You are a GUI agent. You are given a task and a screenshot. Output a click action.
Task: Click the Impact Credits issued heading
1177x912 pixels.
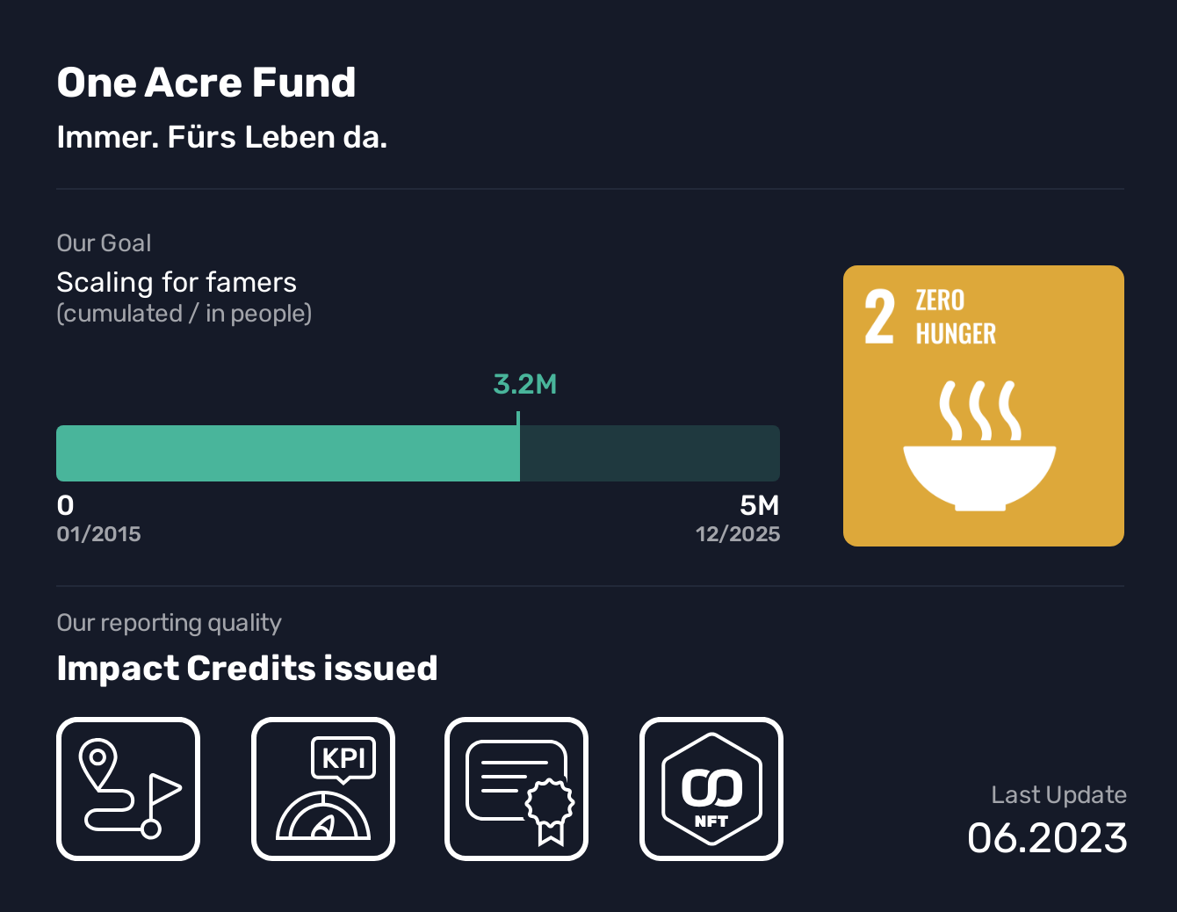(x=247, y=669)
